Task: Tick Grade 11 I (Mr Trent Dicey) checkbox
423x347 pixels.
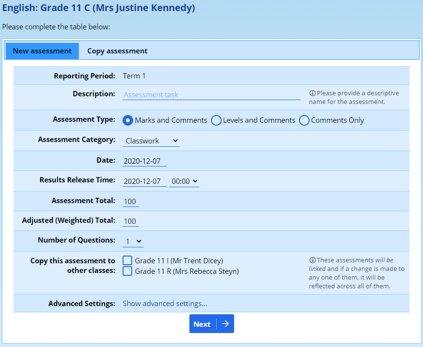Action: (x=127, y=260)
